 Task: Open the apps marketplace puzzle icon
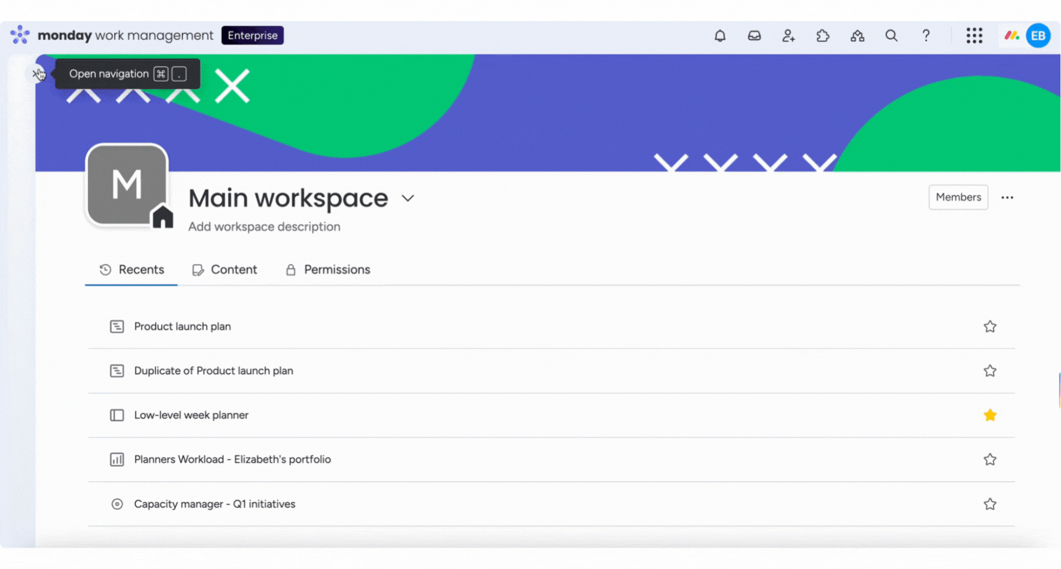[823, 35]
